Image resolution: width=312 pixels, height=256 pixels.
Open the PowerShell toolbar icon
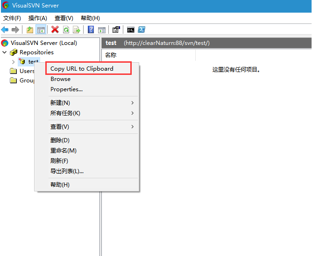[x=142, y=29]
